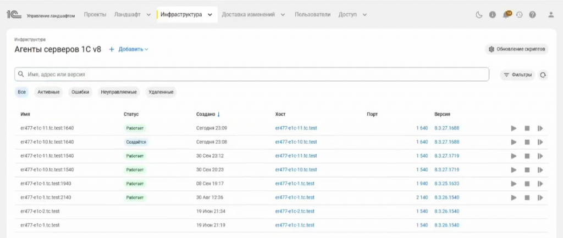563x238 pixels.
Task: Expand the Ландшафт menu dropdown
Action: 133,15
